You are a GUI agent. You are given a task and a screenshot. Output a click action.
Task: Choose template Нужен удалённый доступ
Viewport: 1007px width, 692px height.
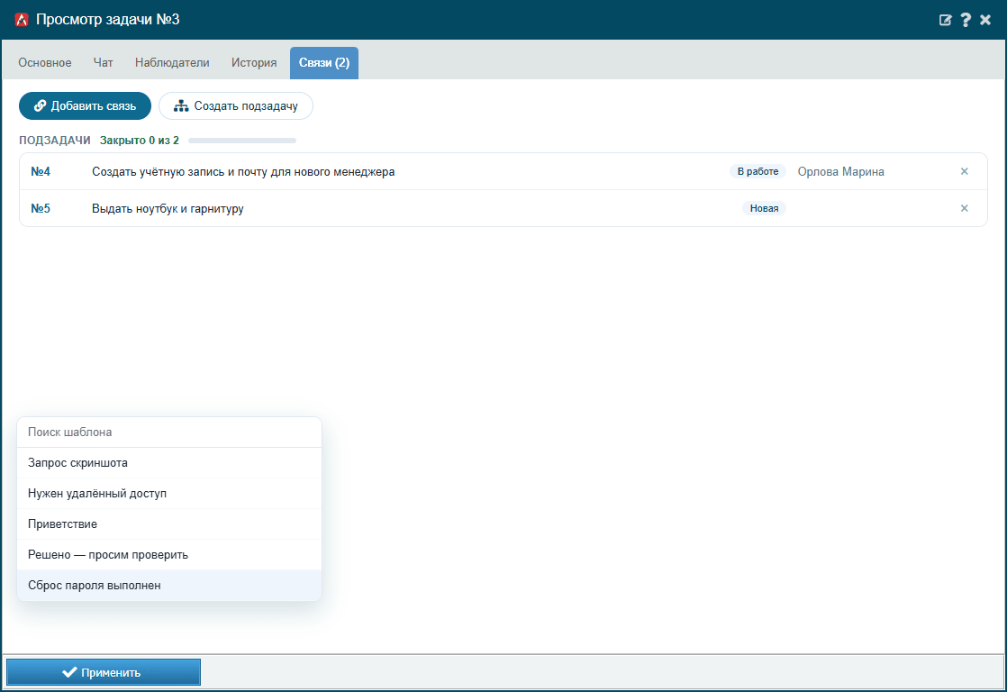tap(169, 494)
